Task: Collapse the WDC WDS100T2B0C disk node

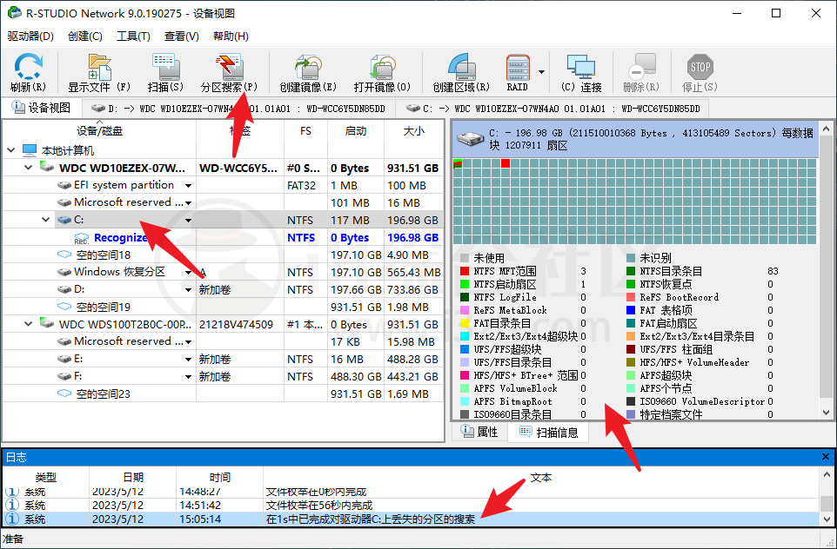Action: [29, 324]
